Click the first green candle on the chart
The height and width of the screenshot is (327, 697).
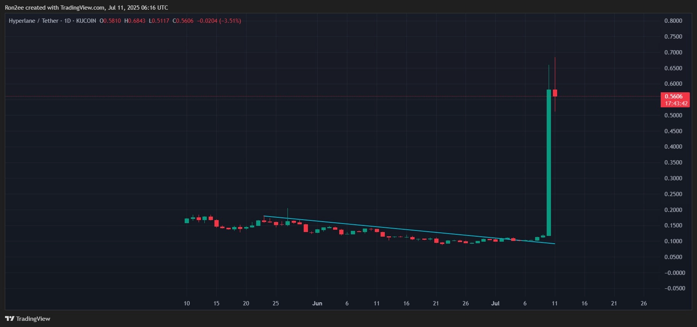click(x=187, y=221)
